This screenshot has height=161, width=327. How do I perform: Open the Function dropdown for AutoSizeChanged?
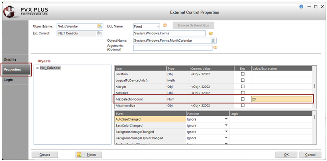click(226, 119)
